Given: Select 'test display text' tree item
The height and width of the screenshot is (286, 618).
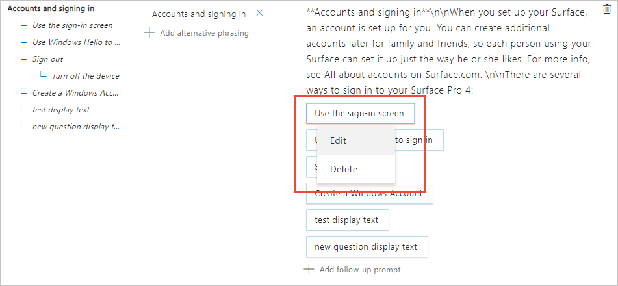Looking at the screenshot, I should (61, 110).
